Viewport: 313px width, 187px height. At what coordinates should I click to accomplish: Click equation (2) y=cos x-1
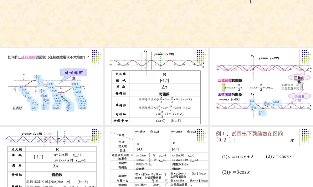[x=280, y=156]
